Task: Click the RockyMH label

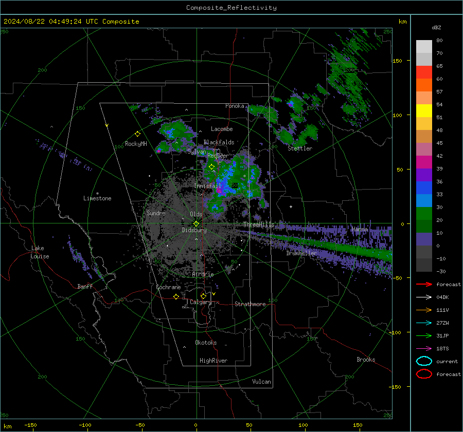Action: point(136,144)
